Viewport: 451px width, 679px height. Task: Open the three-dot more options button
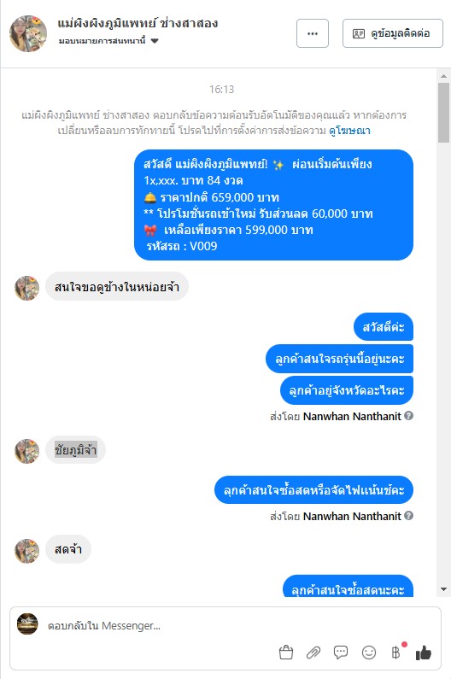tap(313, 33)
